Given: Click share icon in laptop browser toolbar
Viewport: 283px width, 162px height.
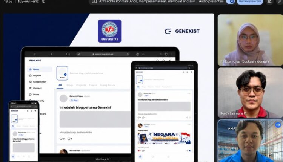Looking at the screenshot, I should click(x=137, y=54).
